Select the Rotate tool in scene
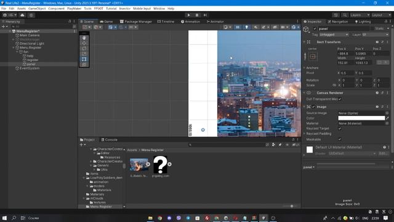The height and width of the screenshot is (222, 394). pyautogui.click(x=84, y=48)
